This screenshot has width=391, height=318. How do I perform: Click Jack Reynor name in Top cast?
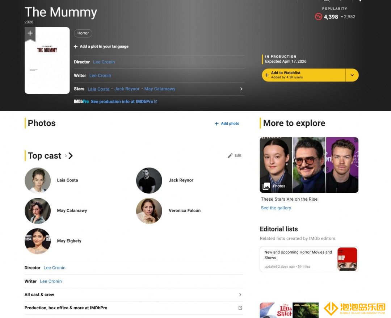(x=181, y=180)
